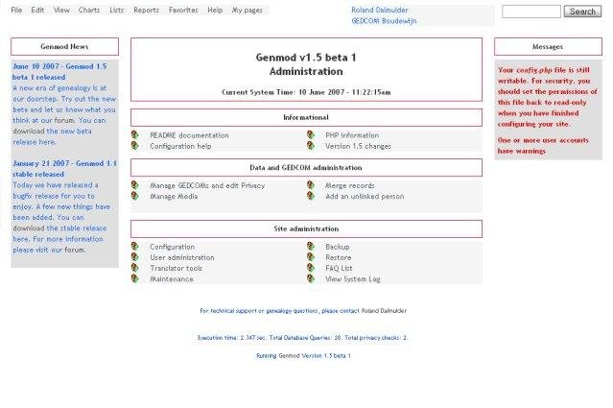Click 'One or more user accounts have warnings'
The width and height of the screenshot is (613, 408).
point(543,146)
